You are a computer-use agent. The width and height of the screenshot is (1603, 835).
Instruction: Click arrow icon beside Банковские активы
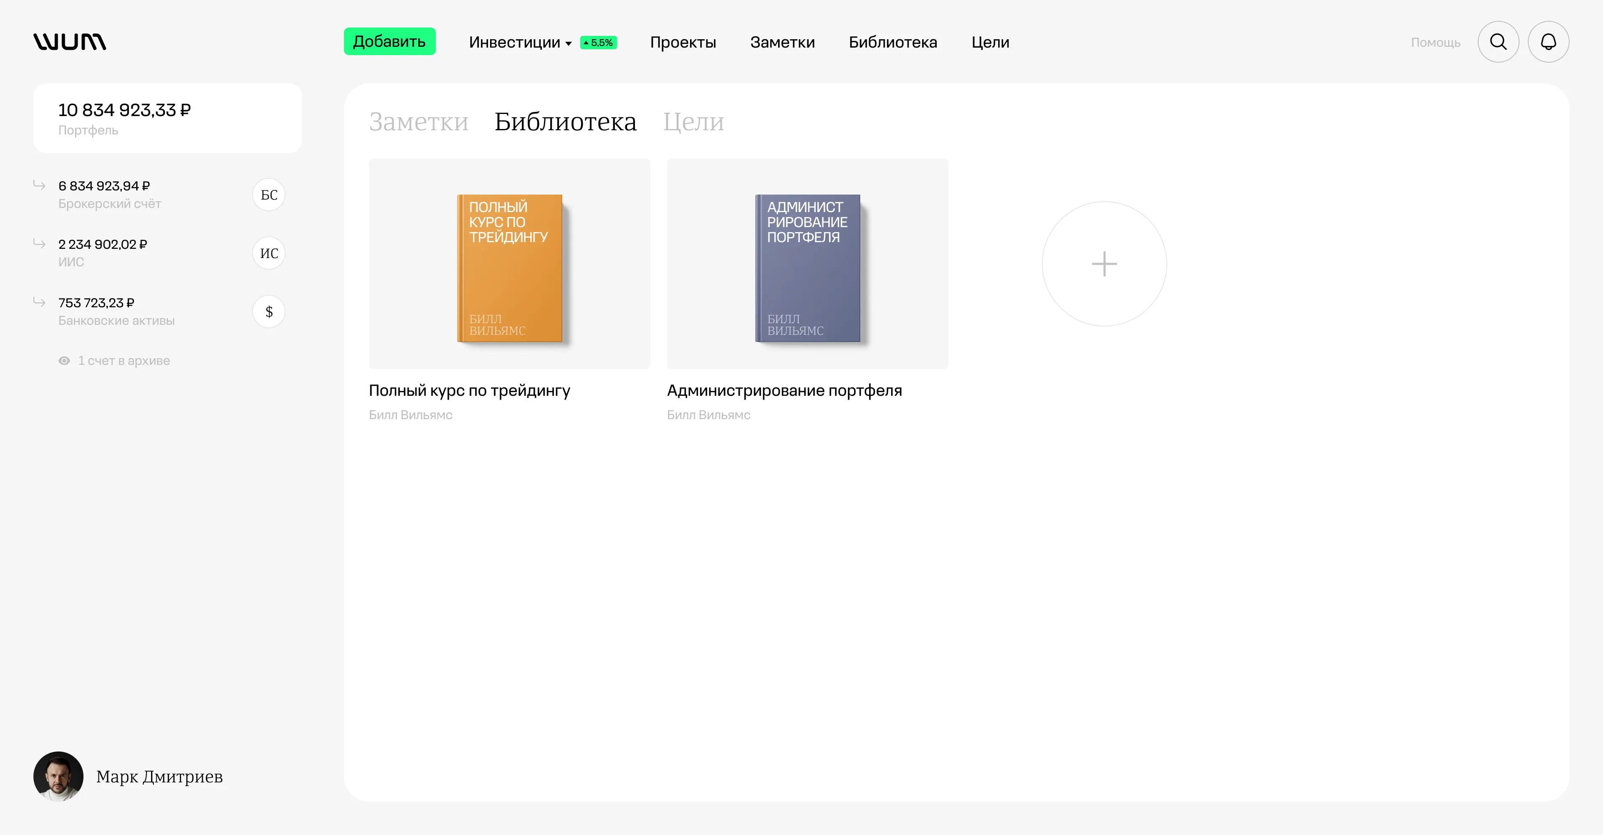coord(39,302)
